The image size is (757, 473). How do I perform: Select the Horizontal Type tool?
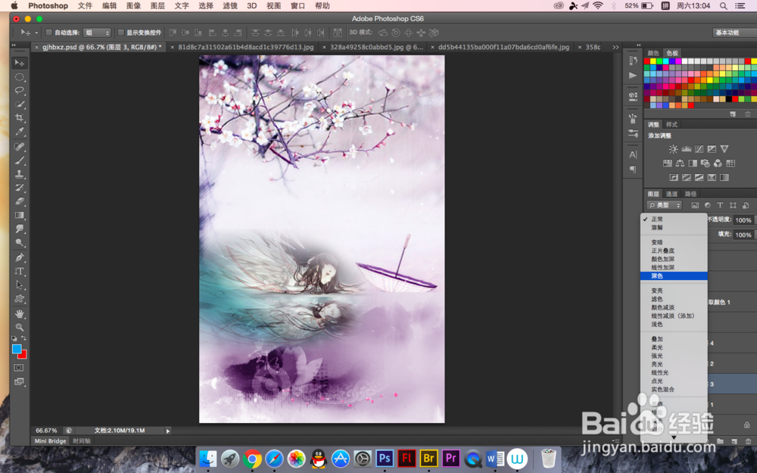[20, 271]
